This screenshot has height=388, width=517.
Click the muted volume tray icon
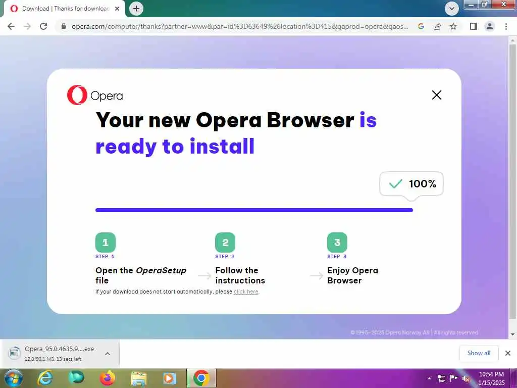click(x=466, y=379)
